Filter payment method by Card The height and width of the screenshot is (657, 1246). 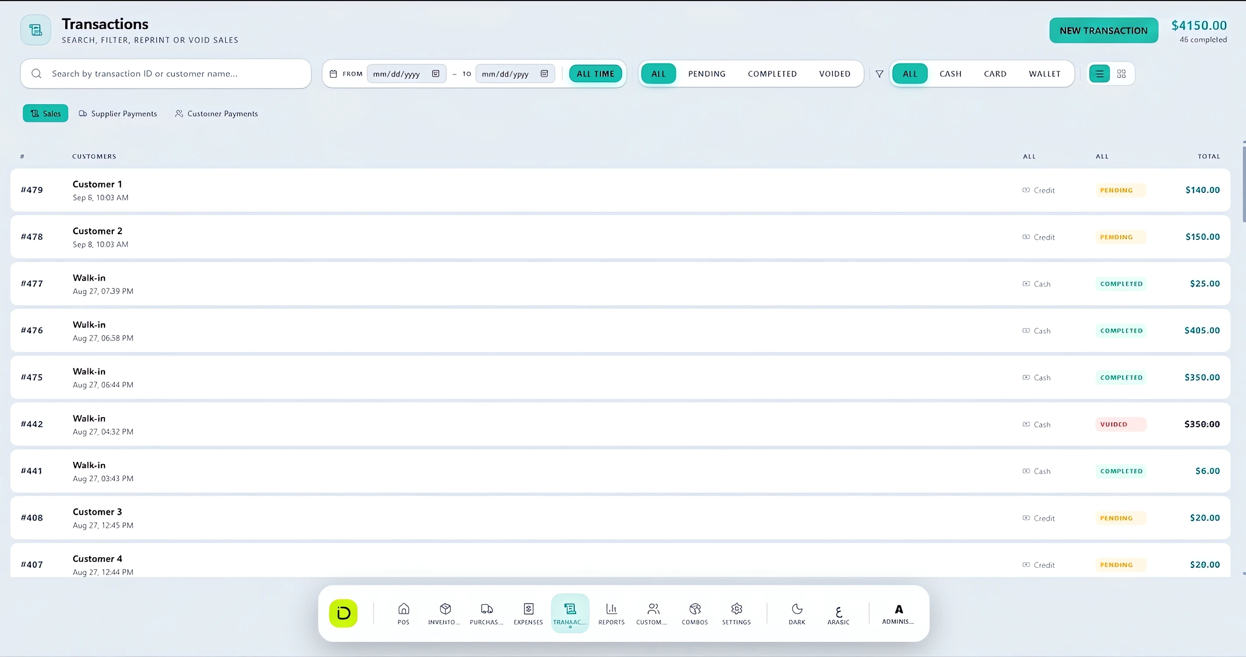(x=995, y=73)
